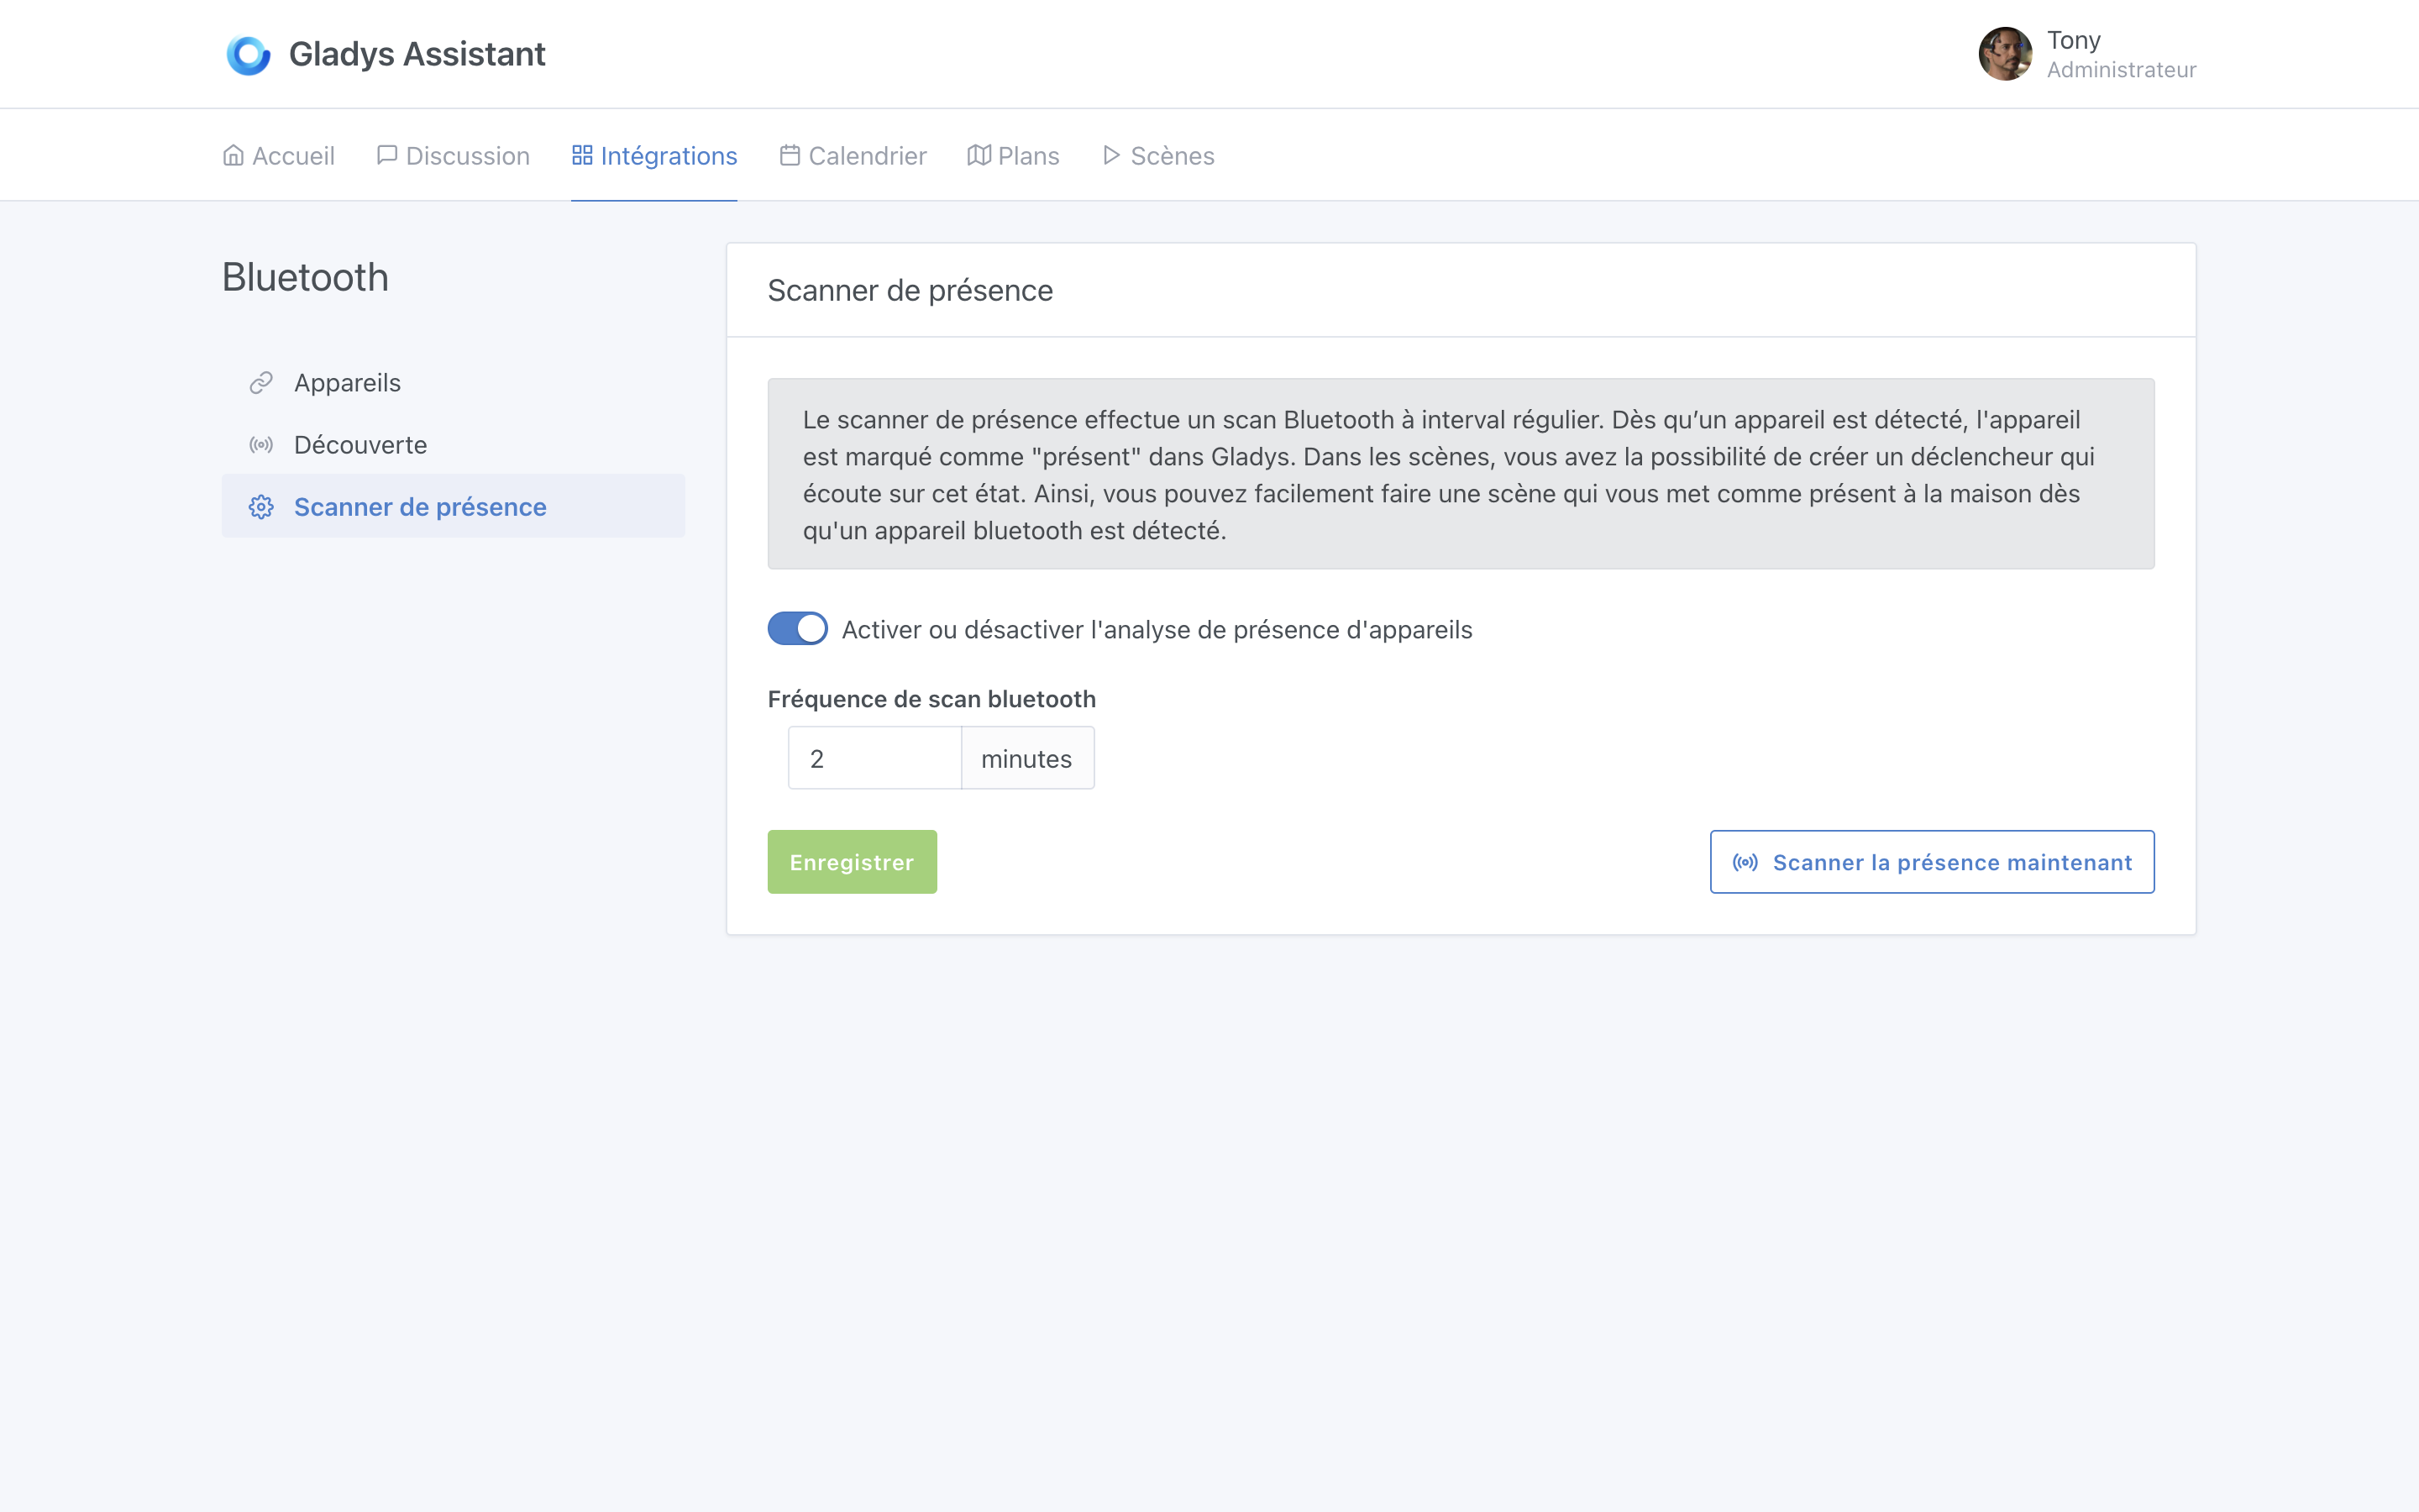Click the grid icon next to Intégrations
Viewport: 2419px width, 1512px height.
(x=583, y=155)
